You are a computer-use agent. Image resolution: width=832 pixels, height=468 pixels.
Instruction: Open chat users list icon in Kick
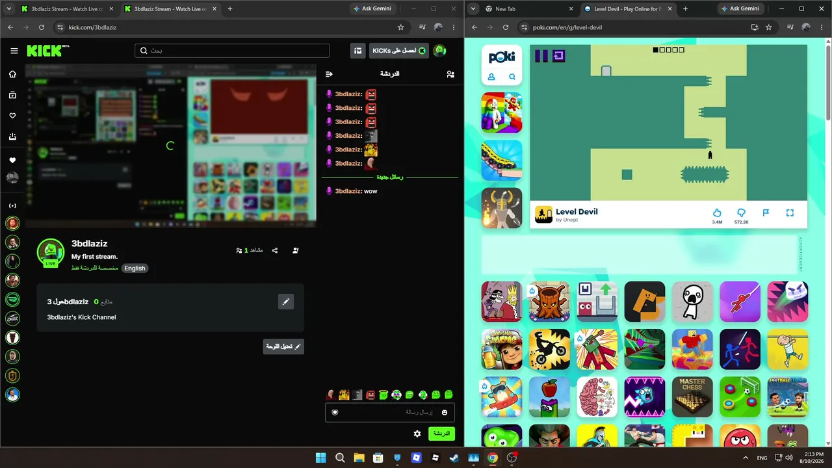450,74
